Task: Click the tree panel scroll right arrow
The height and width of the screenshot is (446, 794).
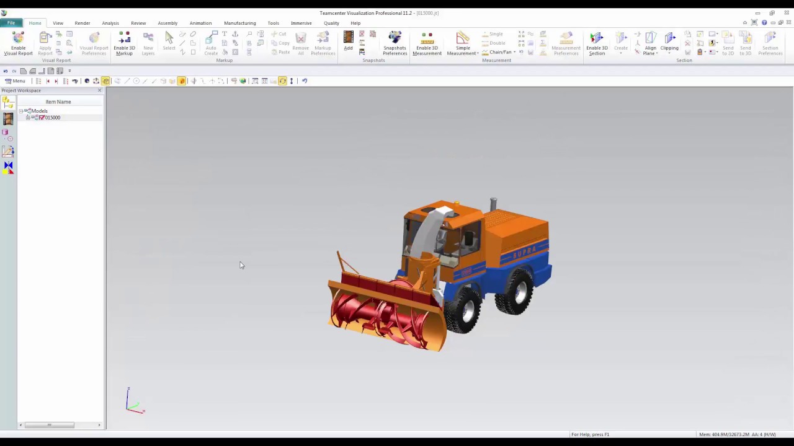Action: 99,425
